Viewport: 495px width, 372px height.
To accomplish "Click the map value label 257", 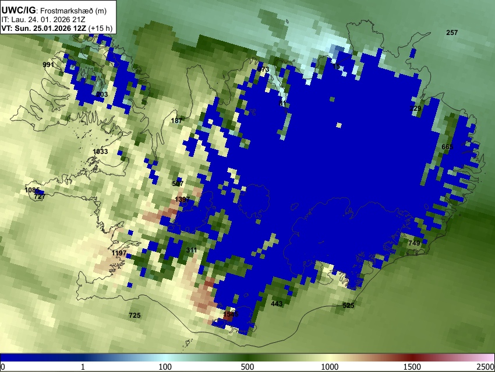I will pyautogui.click(x=452, y=32).
